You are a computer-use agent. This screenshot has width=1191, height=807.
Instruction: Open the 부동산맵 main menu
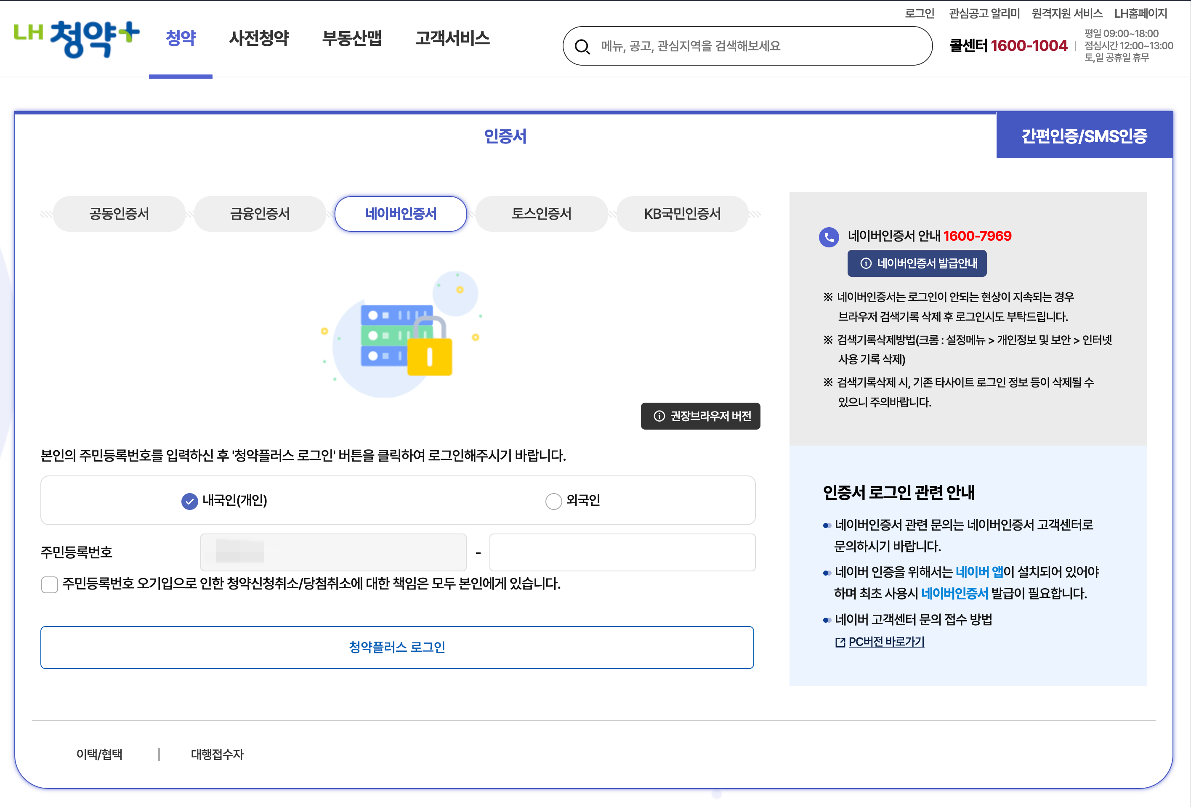click(352, 38)
